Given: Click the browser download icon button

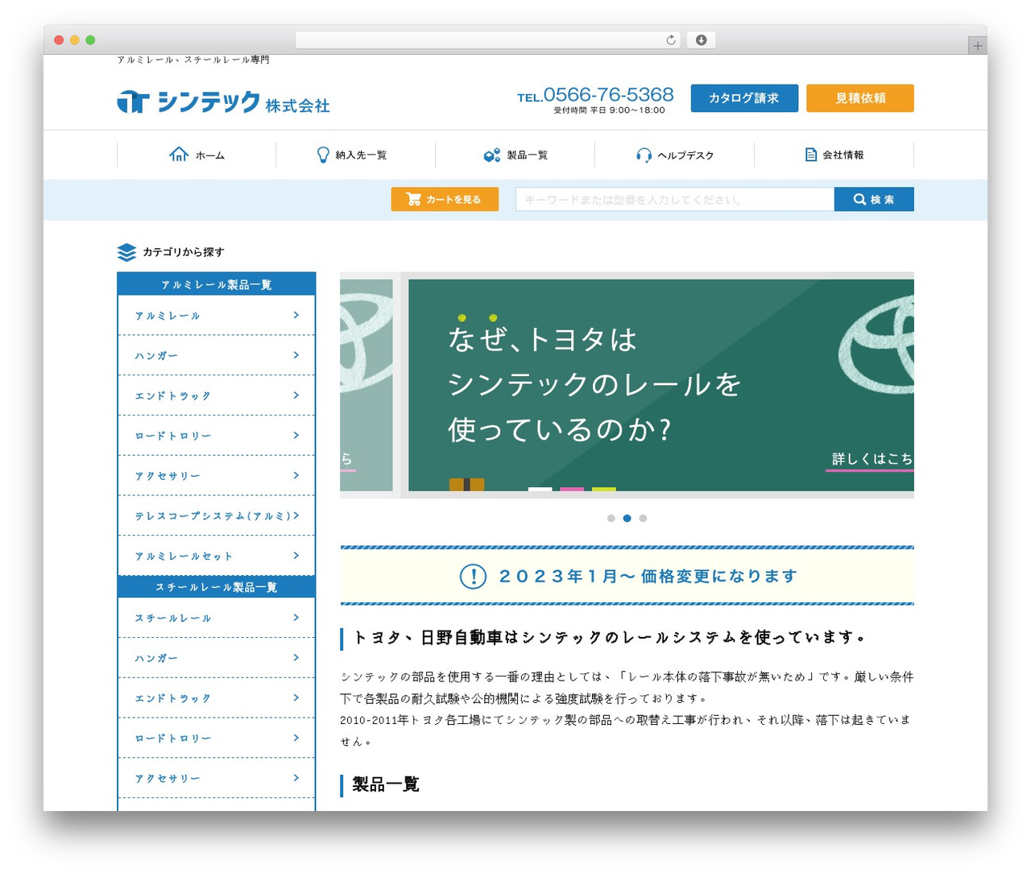Looking at the screenshot, I should click(x=701, y=40).
